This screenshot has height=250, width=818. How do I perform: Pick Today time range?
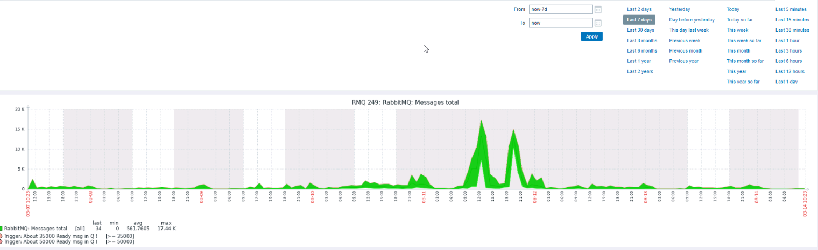click(x=733, y=9)
